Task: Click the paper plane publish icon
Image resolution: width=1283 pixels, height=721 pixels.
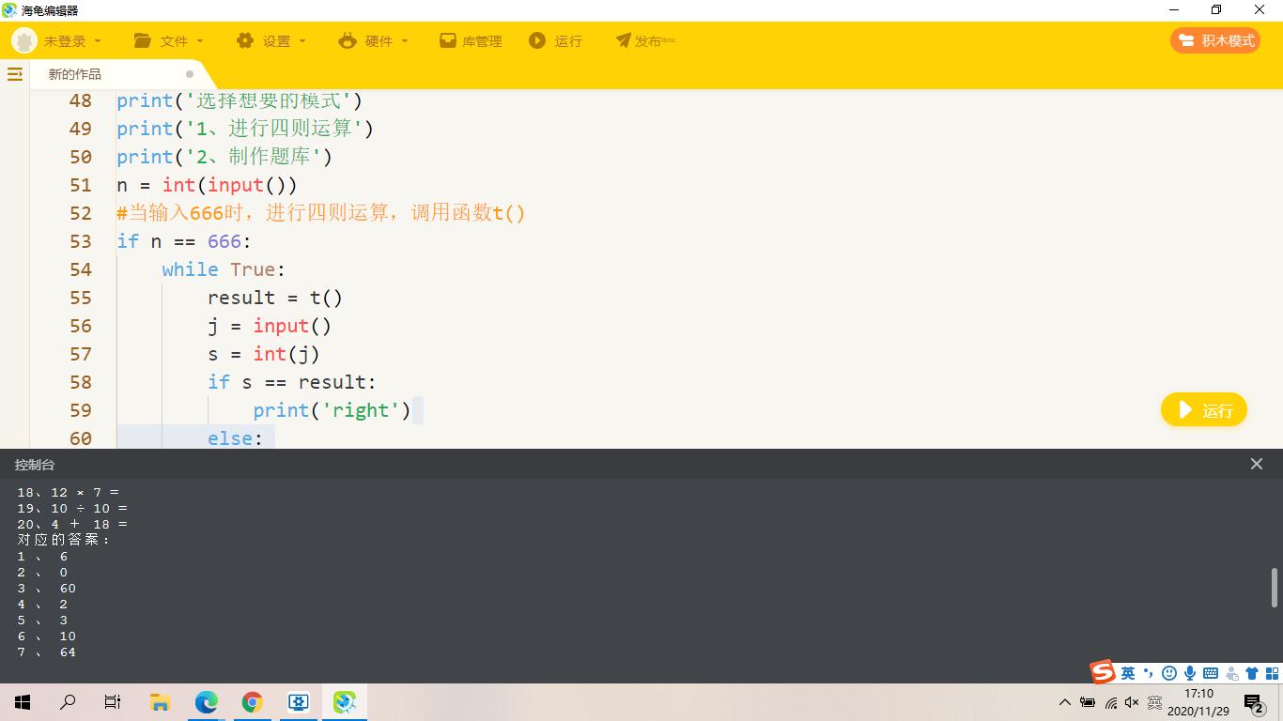Action: point(624,40)
